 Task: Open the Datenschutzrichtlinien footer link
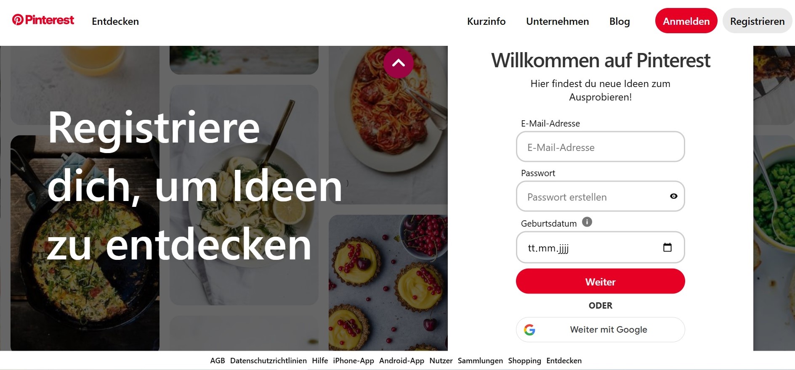[x=269, y=361]
